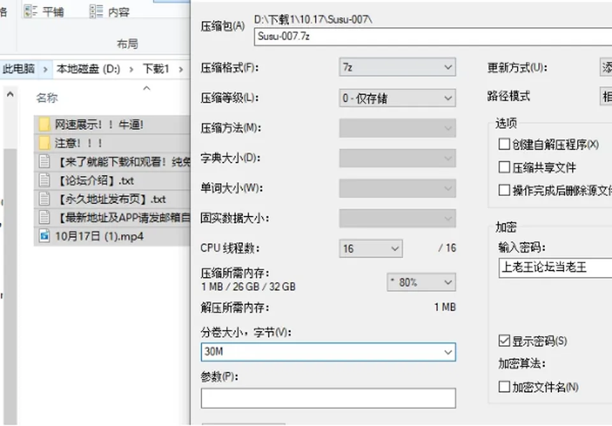Click the 注意!!! folder icon
The image size is (612, 426).
(45, 143)
